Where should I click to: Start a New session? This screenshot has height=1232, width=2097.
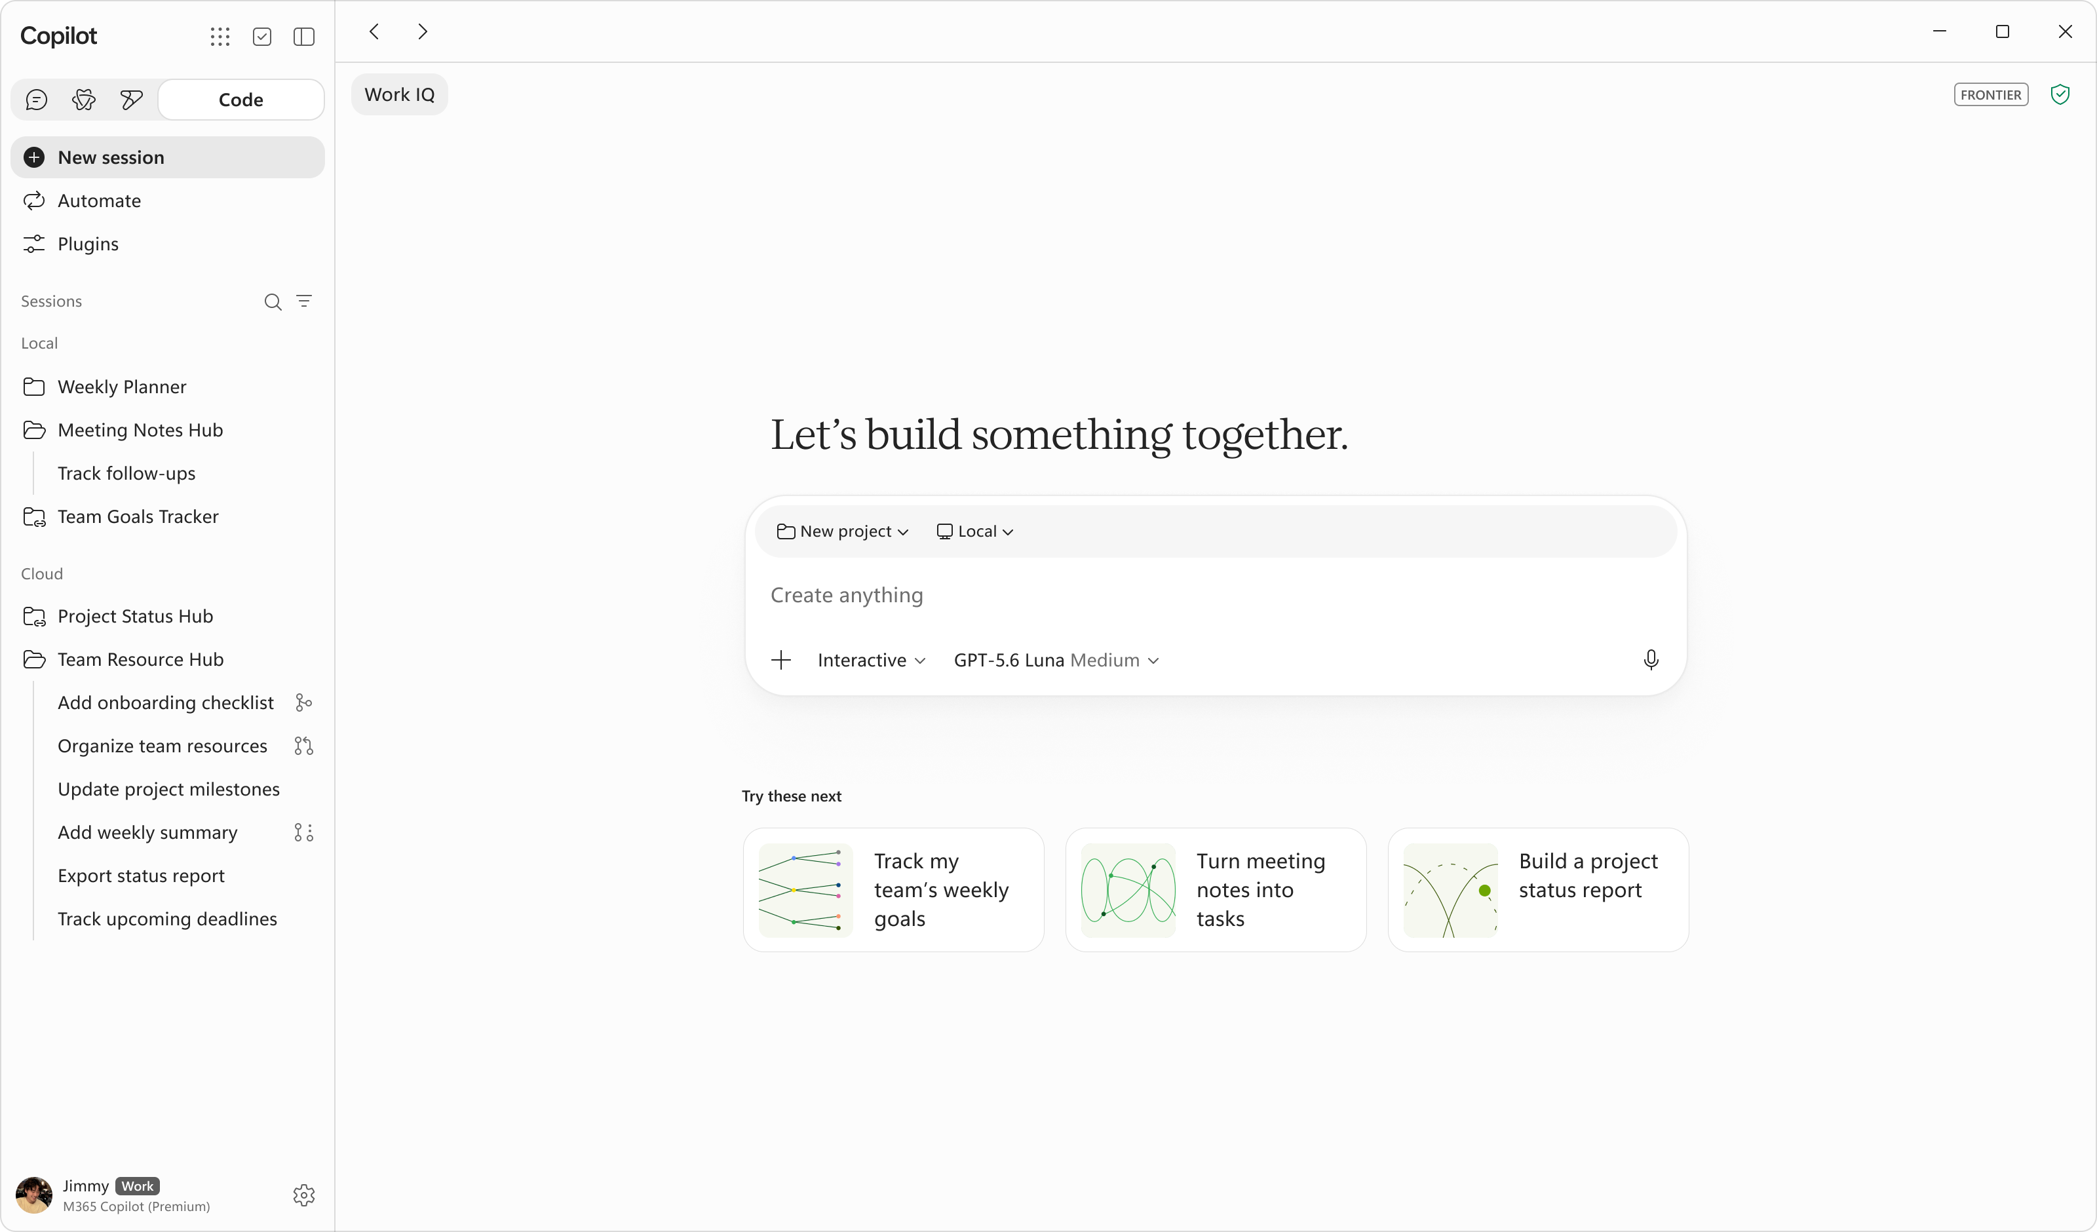[x=167, y=157]
